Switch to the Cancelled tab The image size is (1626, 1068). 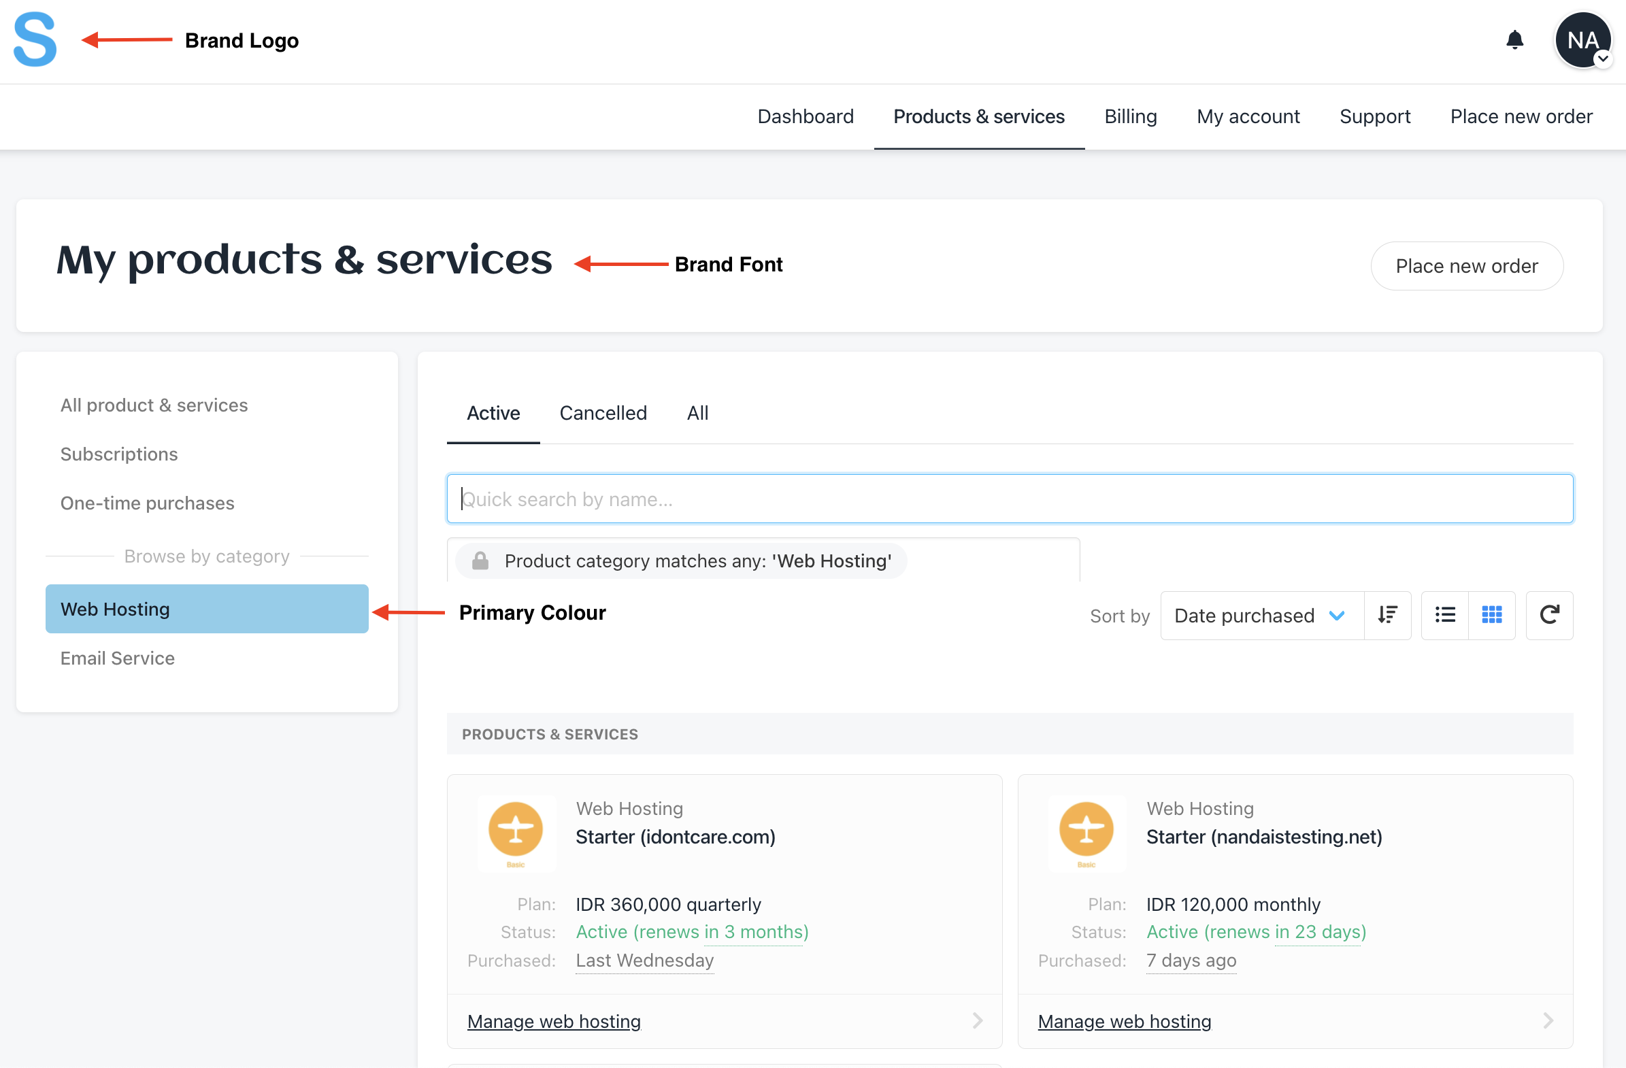(x=603, y=413)
